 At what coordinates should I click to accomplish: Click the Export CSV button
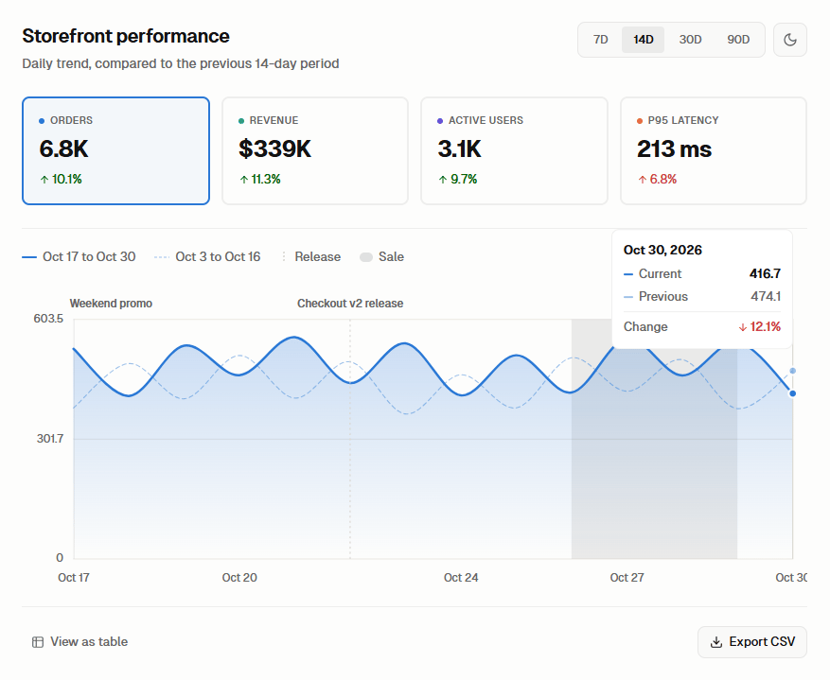(752, 642)
